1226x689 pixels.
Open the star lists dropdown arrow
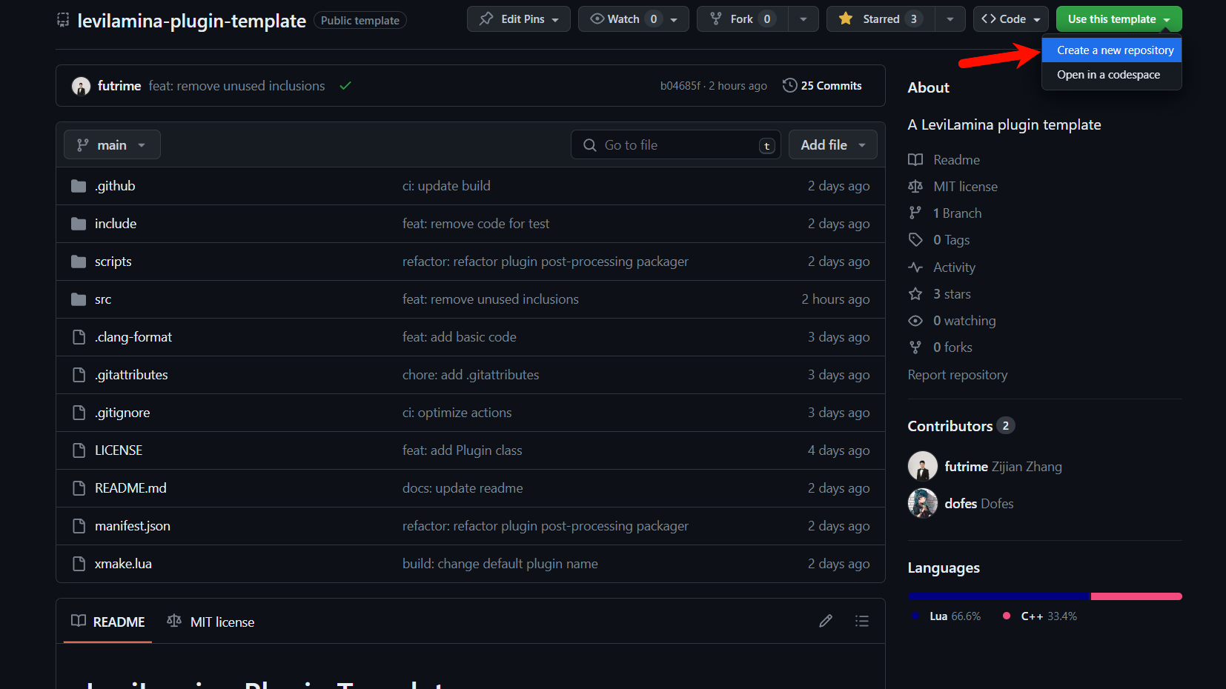click(x=950, y=19)
